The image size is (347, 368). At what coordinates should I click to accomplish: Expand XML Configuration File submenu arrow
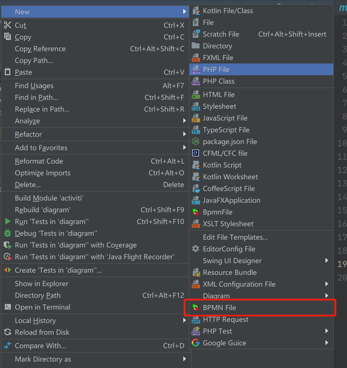click(x=327, y=284)
